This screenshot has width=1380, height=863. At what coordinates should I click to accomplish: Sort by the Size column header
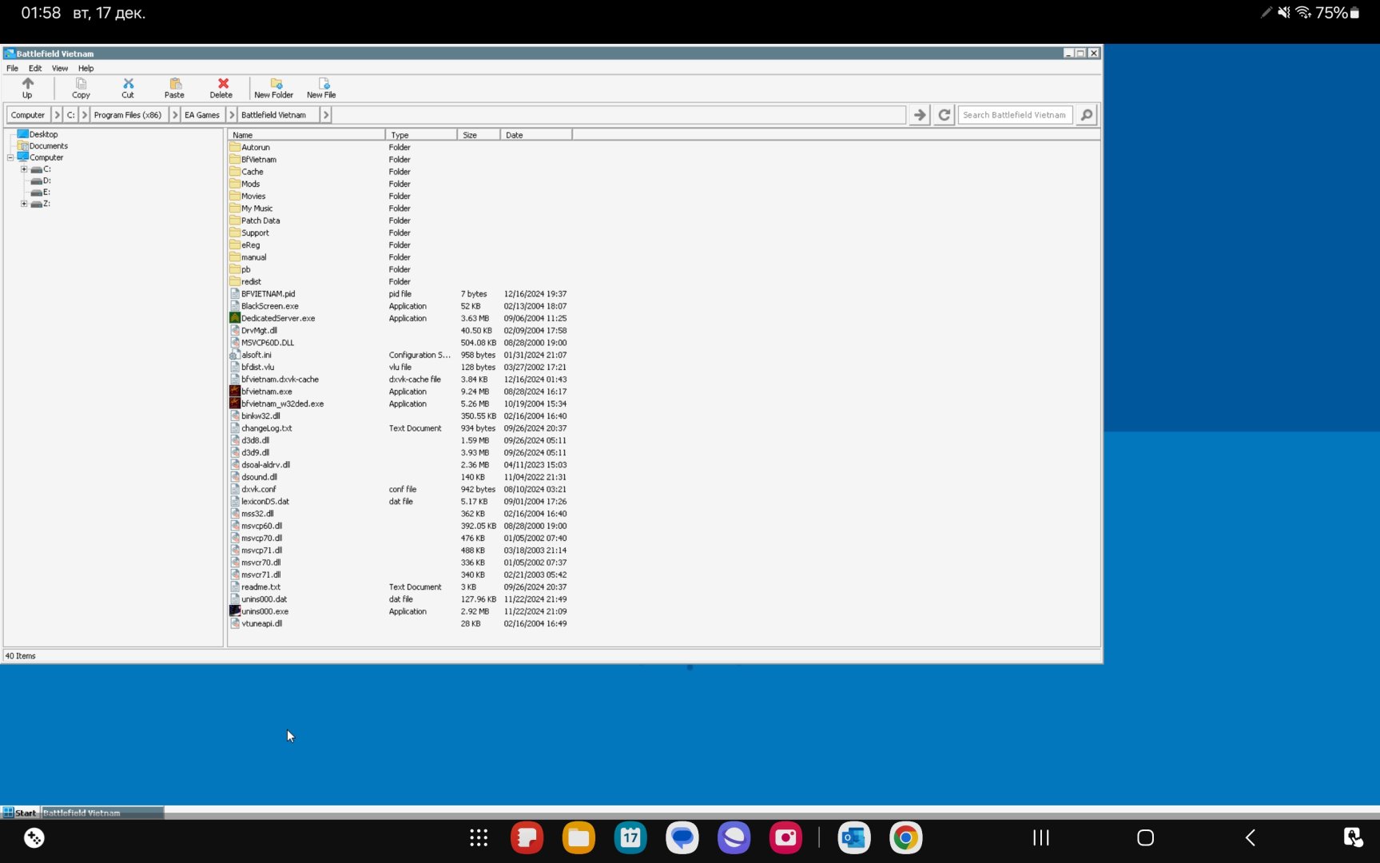coord(479,135)
